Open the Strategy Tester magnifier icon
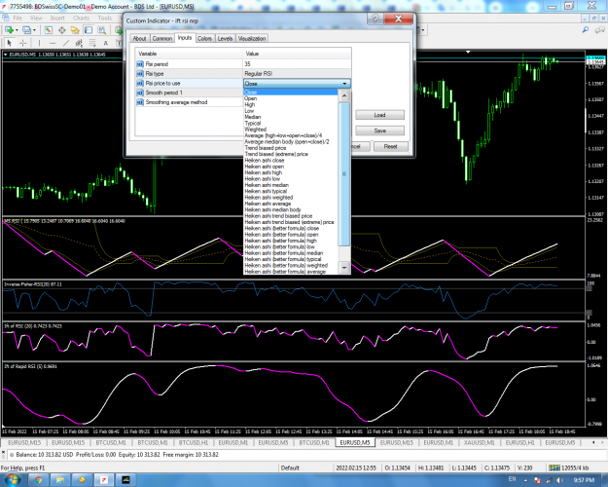608x487 pixels. click(x=101, y=30)
